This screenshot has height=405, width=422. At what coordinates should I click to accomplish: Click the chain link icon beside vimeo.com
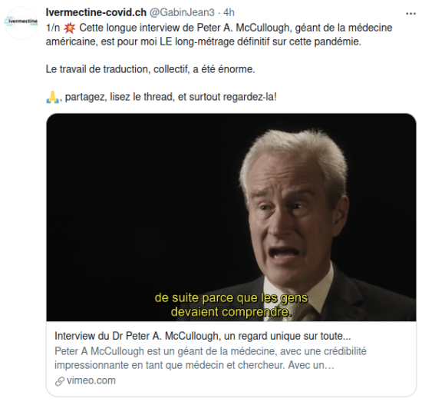point(60,381)
